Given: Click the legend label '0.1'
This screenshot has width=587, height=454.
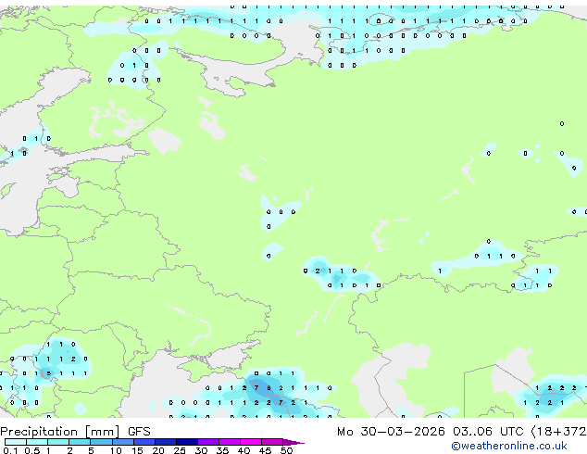Looking at the screenshot, I should pos(10,450).
